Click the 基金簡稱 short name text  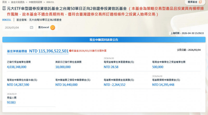[x=39, y=20]
